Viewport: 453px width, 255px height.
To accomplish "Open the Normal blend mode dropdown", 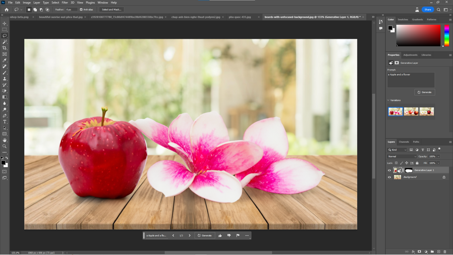I will [x=402, y=156].
